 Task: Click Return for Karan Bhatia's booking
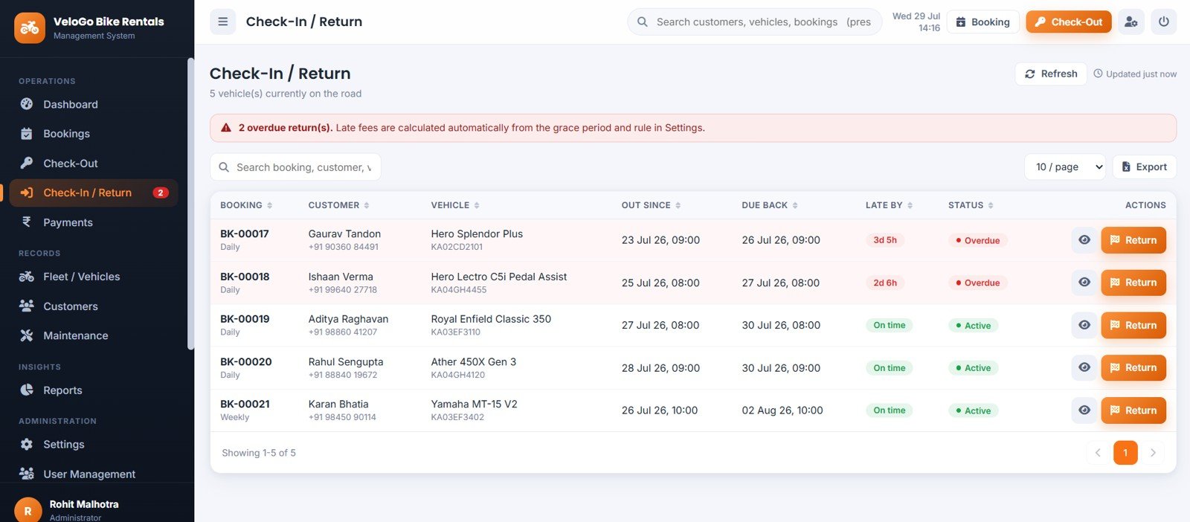coord(1133,410)
